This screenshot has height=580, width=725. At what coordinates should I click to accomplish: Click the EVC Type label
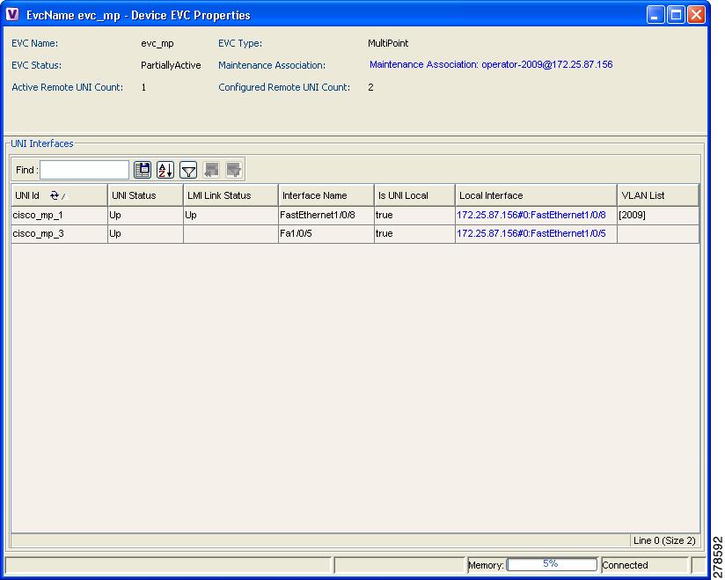click(240, 43)
